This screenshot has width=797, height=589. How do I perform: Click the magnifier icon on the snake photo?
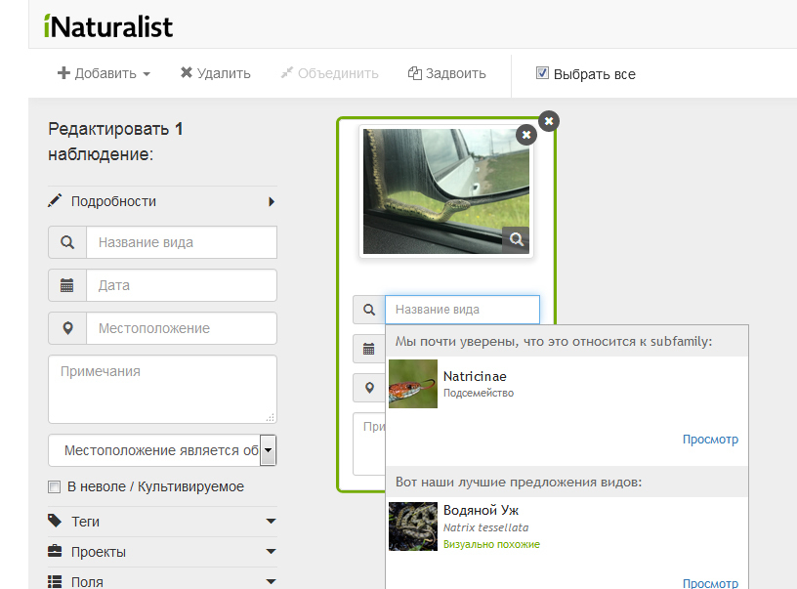tap(516, 238)
